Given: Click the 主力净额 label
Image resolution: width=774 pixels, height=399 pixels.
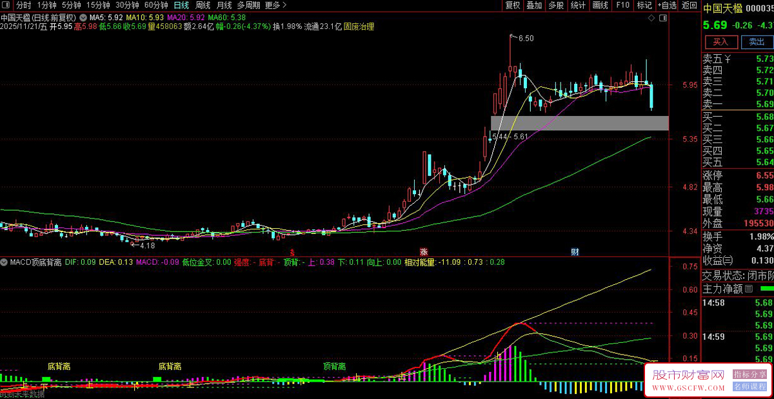Looking at the screenshot, I should coord(722,290).
